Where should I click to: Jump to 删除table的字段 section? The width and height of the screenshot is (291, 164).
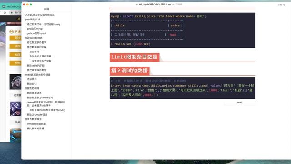point(35,66)
